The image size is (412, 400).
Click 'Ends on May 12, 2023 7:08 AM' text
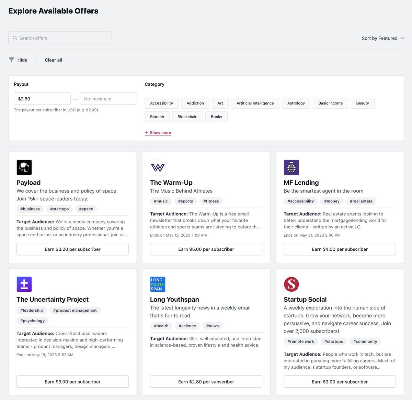click(x=178, y=235)
